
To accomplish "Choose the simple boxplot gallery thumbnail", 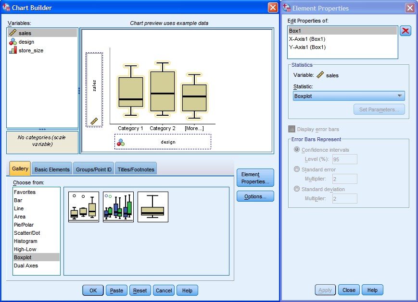I will [x=83, y=207].
